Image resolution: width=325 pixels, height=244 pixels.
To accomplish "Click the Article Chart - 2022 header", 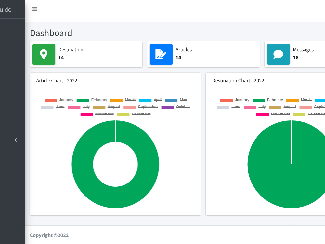I will pos(57,81).
